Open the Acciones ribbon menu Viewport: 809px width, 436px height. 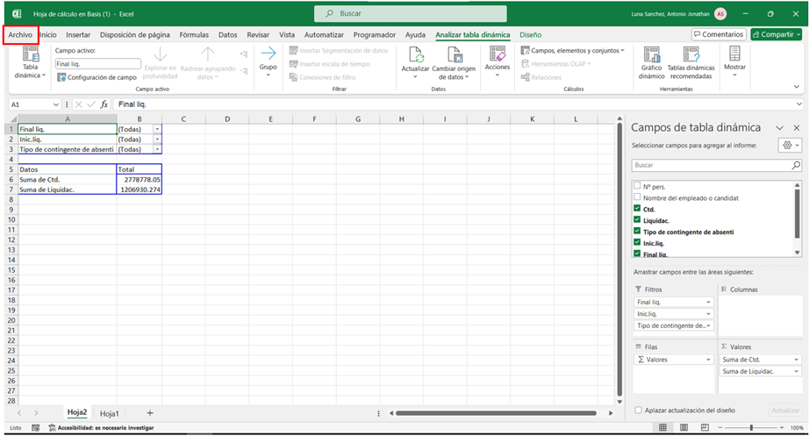[497, 55]
